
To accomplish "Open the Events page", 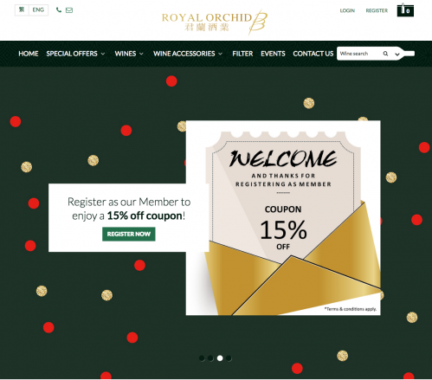I will [273, 54].
